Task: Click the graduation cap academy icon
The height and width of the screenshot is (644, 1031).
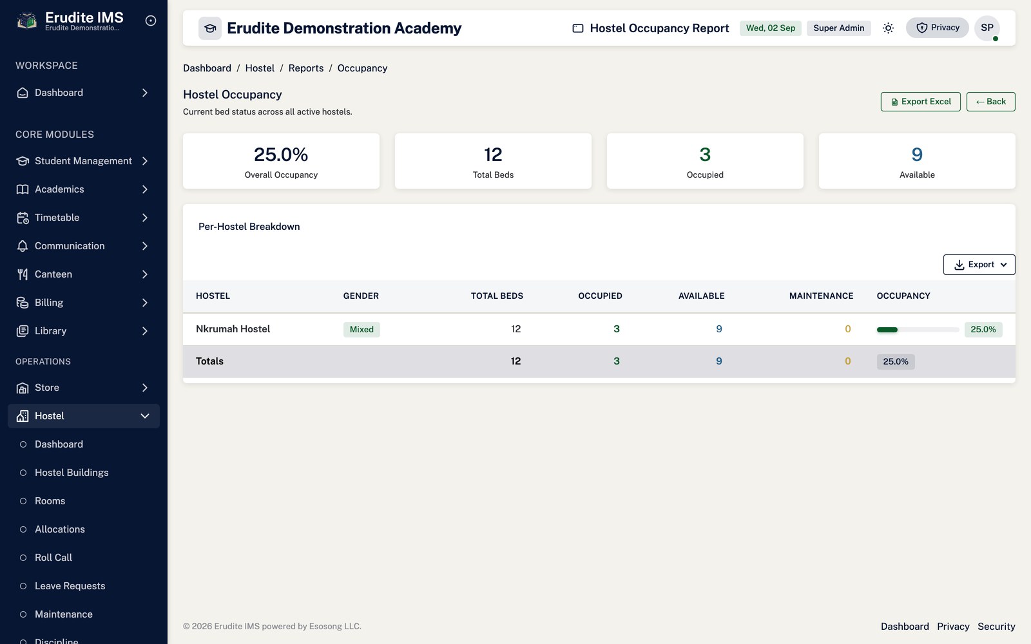Action: click(210, 28)
